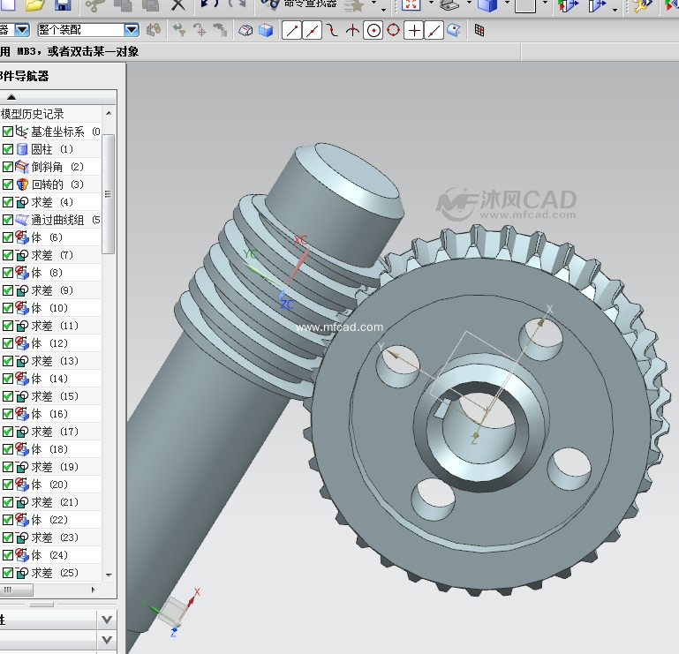Click the navigator vertical scrollbar thumb
This screenshot has width=679, height=654.
click(109, 194)
